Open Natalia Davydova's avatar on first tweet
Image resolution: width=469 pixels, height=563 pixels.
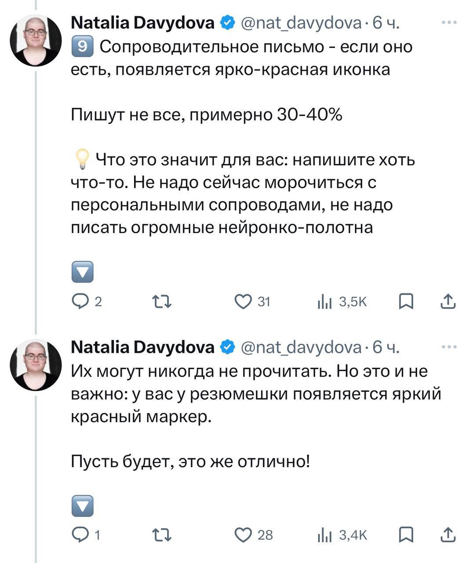(x=36, y=40)
